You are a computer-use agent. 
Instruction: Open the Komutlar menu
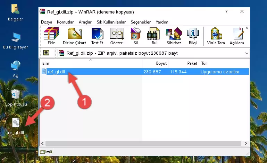point(65,22)
